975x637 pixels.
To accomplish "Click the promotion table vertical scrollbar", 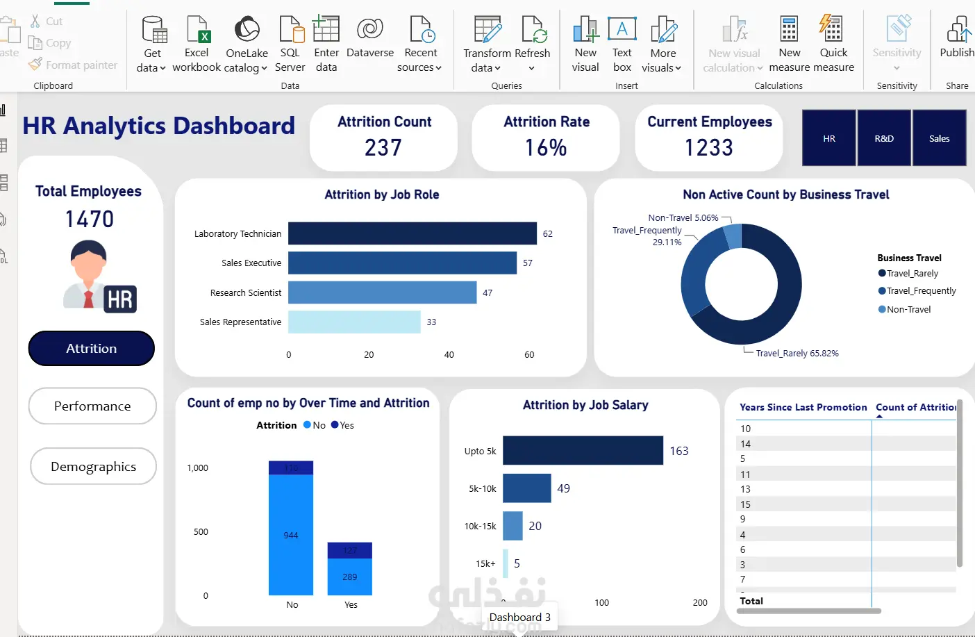I will pyautogui.click(x=960, y=483).
